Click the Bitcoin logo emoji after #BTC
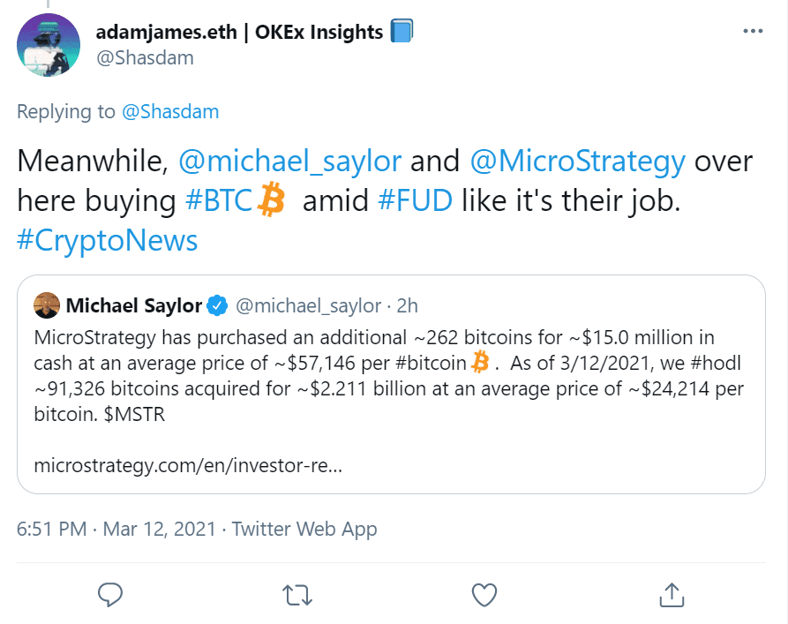 [271, 200]
